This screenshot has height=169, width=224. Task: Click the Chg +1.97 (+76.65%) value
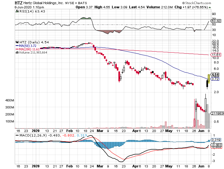[x=191, y=7]
